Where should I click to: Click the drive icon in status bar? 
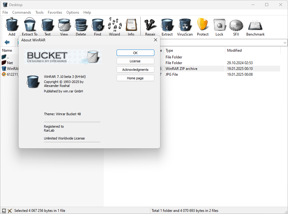[x=4, y=211]
